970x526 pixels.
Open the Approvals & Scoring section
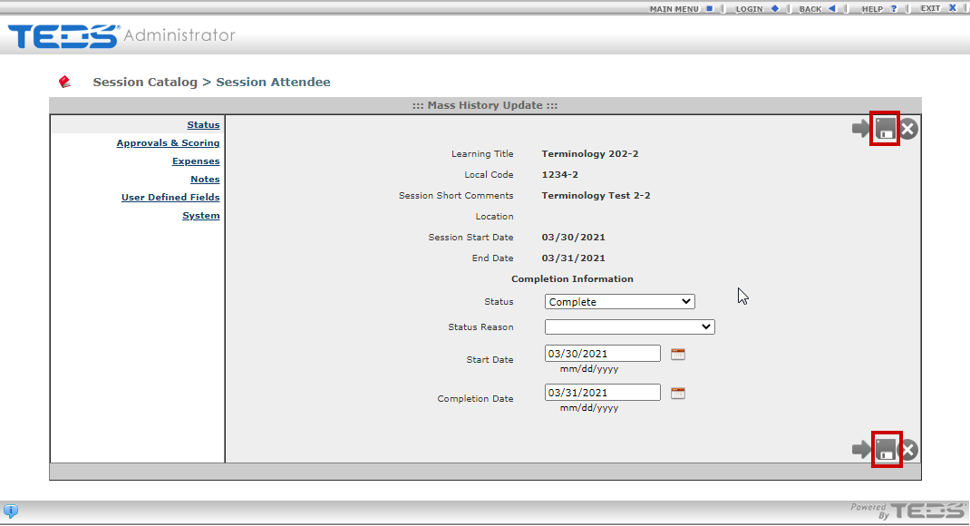tap(168, 143)
